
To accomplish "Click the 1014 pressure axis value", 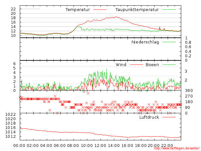I will click(10, 132).
